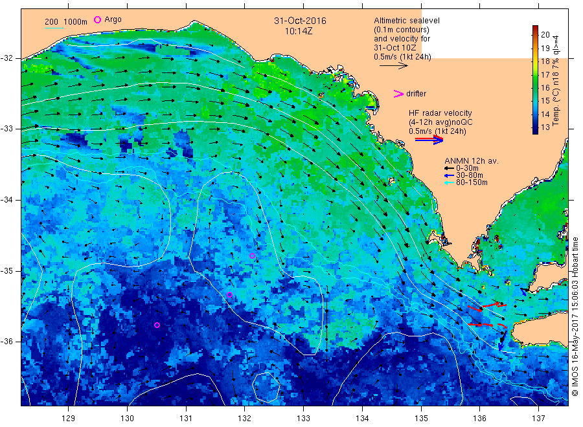Click the '1000m' depth contour label
The width and height of the screenshot is (583, 427).
[x=75, y=22]
